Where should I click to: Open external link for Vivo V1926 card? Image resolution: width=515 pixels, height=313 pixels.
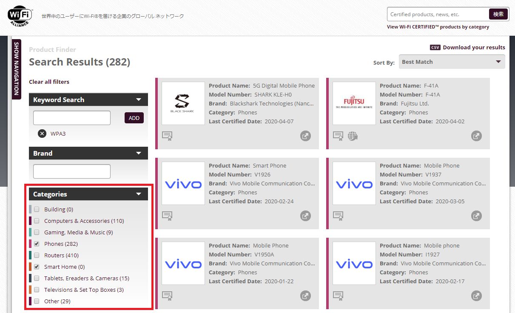305,216
